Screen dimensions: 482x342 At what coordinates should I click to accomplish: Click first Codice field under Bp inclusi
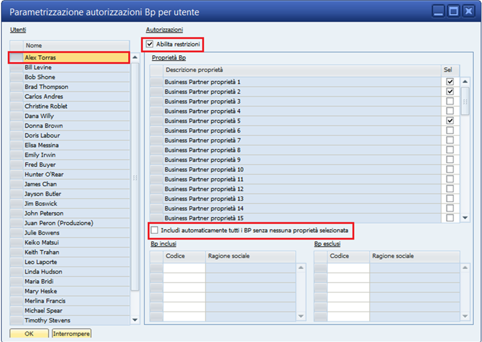coord(184,268)
